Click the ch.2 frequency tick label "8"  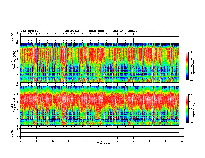tap(18, 94)
